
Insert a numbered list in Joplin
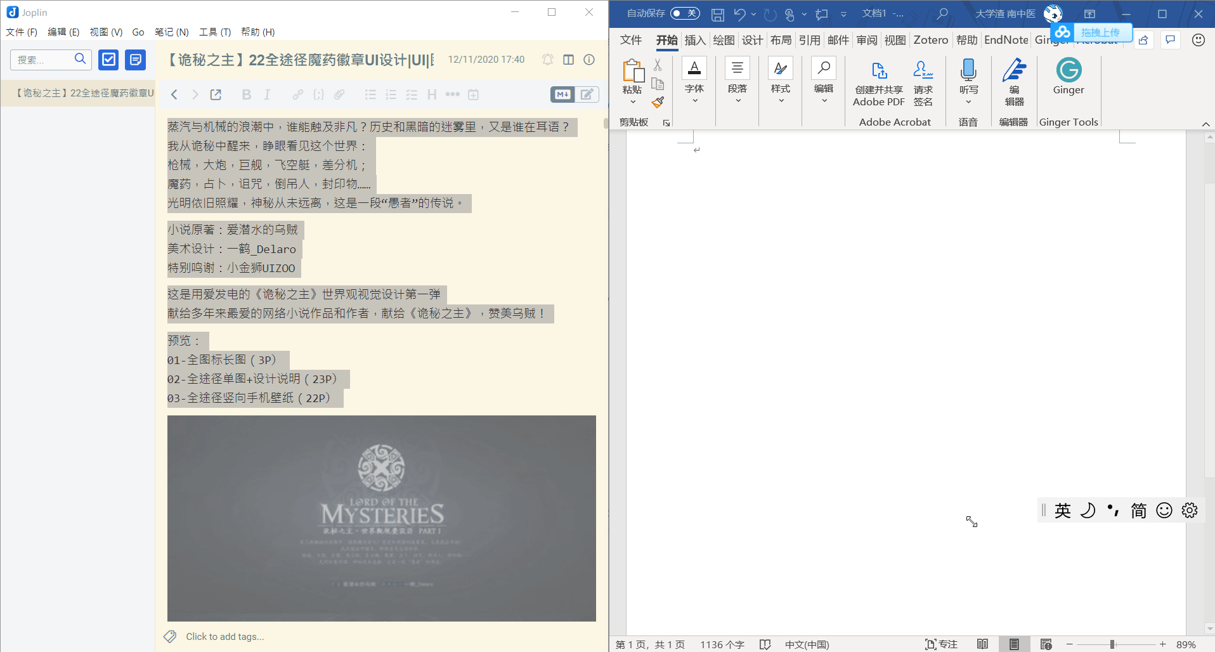tap(391, 95)
